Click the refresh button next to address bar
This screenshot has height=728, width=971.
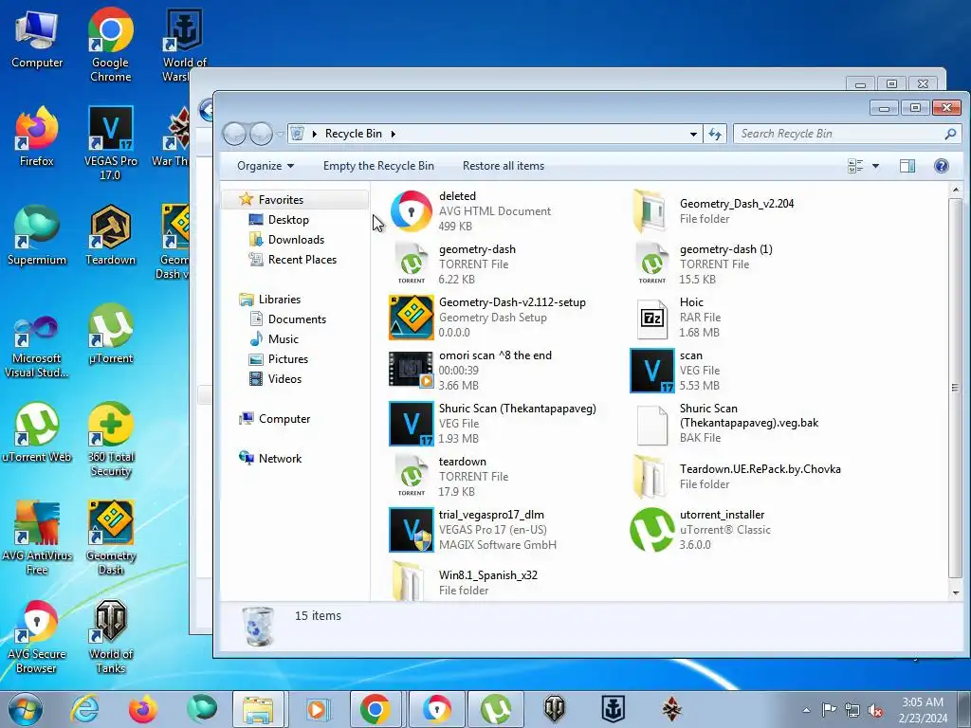(x=715, y=134)
